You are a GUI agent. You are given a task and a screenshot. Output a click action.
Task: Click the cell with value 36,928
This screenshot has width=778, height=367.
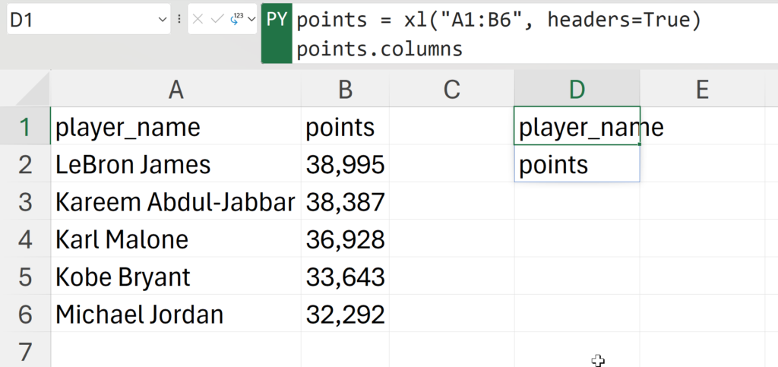[x=345, y=240]
